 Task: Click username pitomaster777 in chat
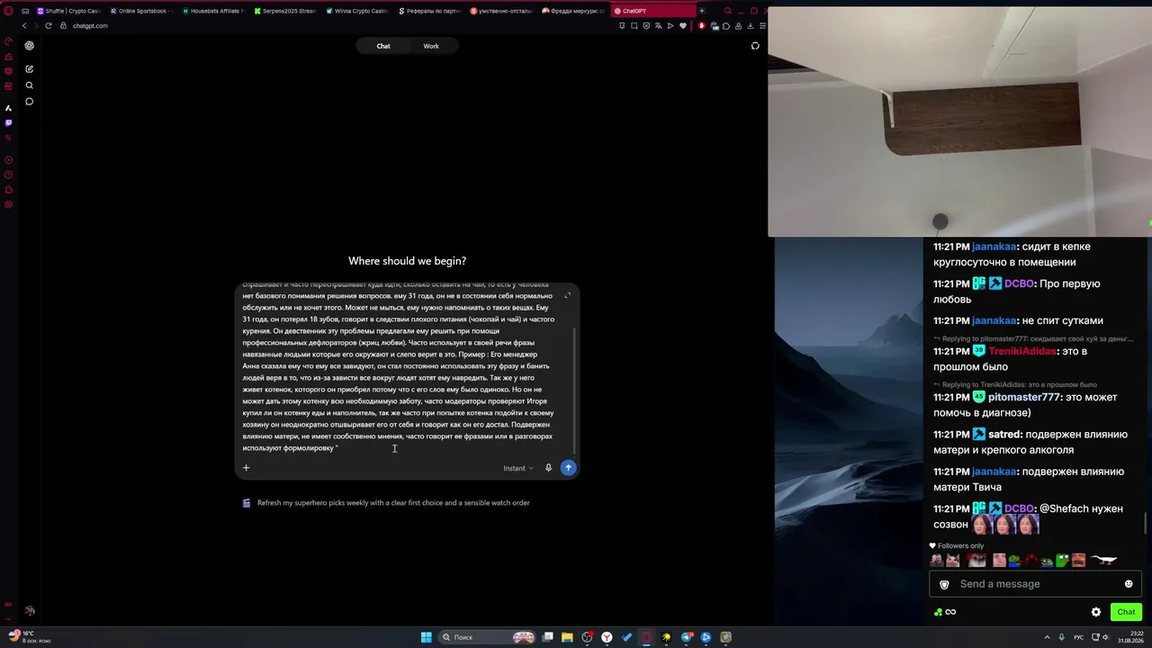pyautogui.click(x=1025, y=397)
